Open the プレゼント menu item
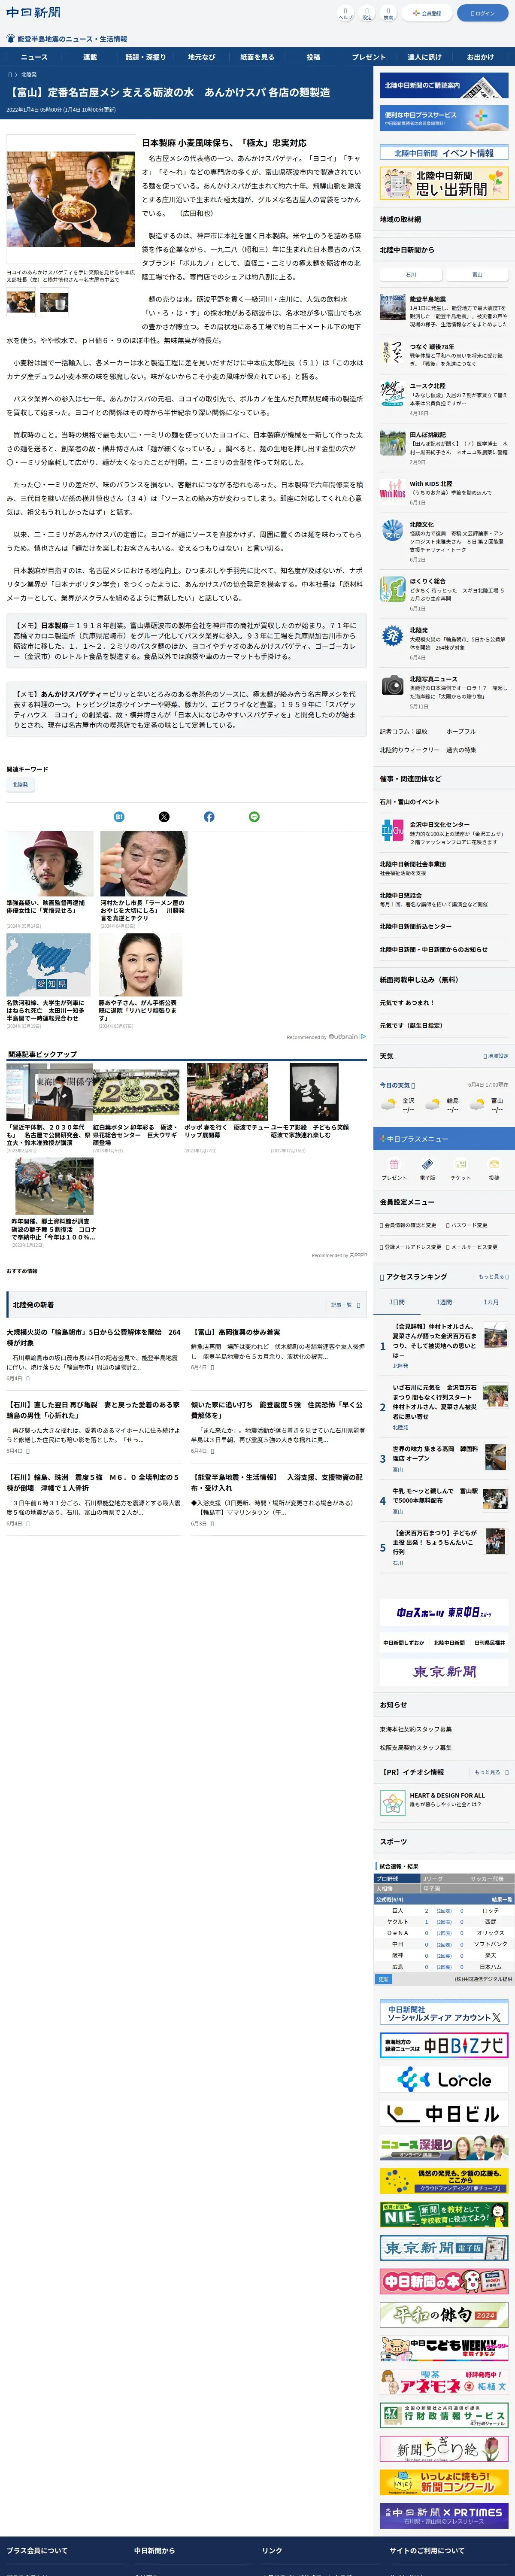 [369, 57]
